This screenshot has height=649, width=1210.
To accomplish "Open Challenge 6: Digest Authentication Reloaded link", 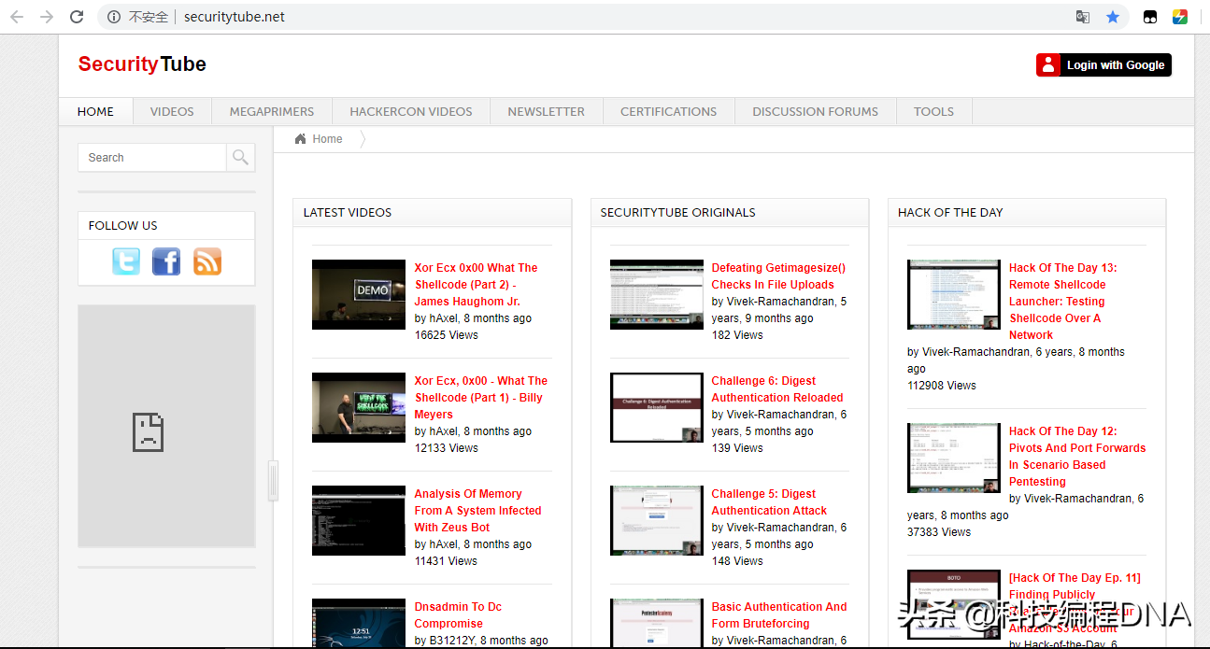I will click(x=777, y=389).
